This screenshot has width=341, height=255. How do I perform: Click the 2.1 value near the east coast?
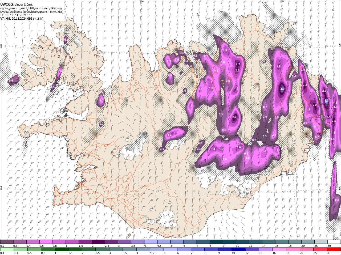328,117
